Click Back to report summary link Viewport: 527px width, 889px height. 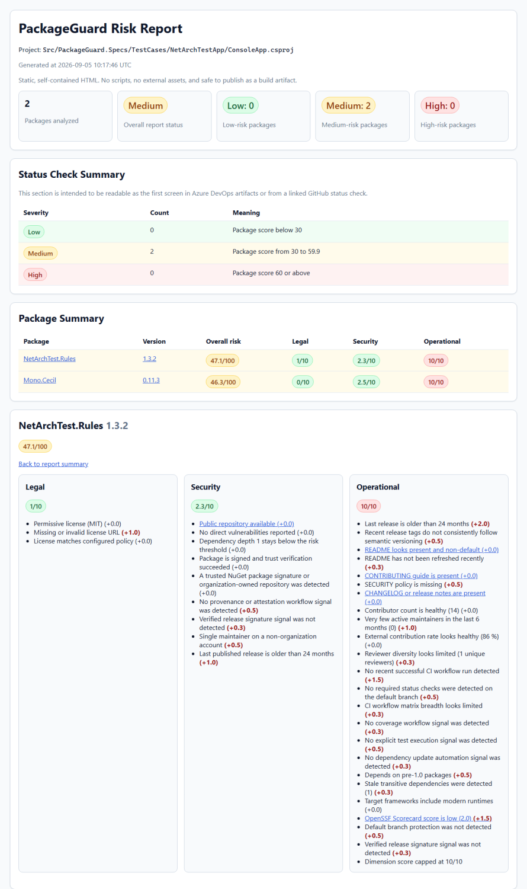53,464
